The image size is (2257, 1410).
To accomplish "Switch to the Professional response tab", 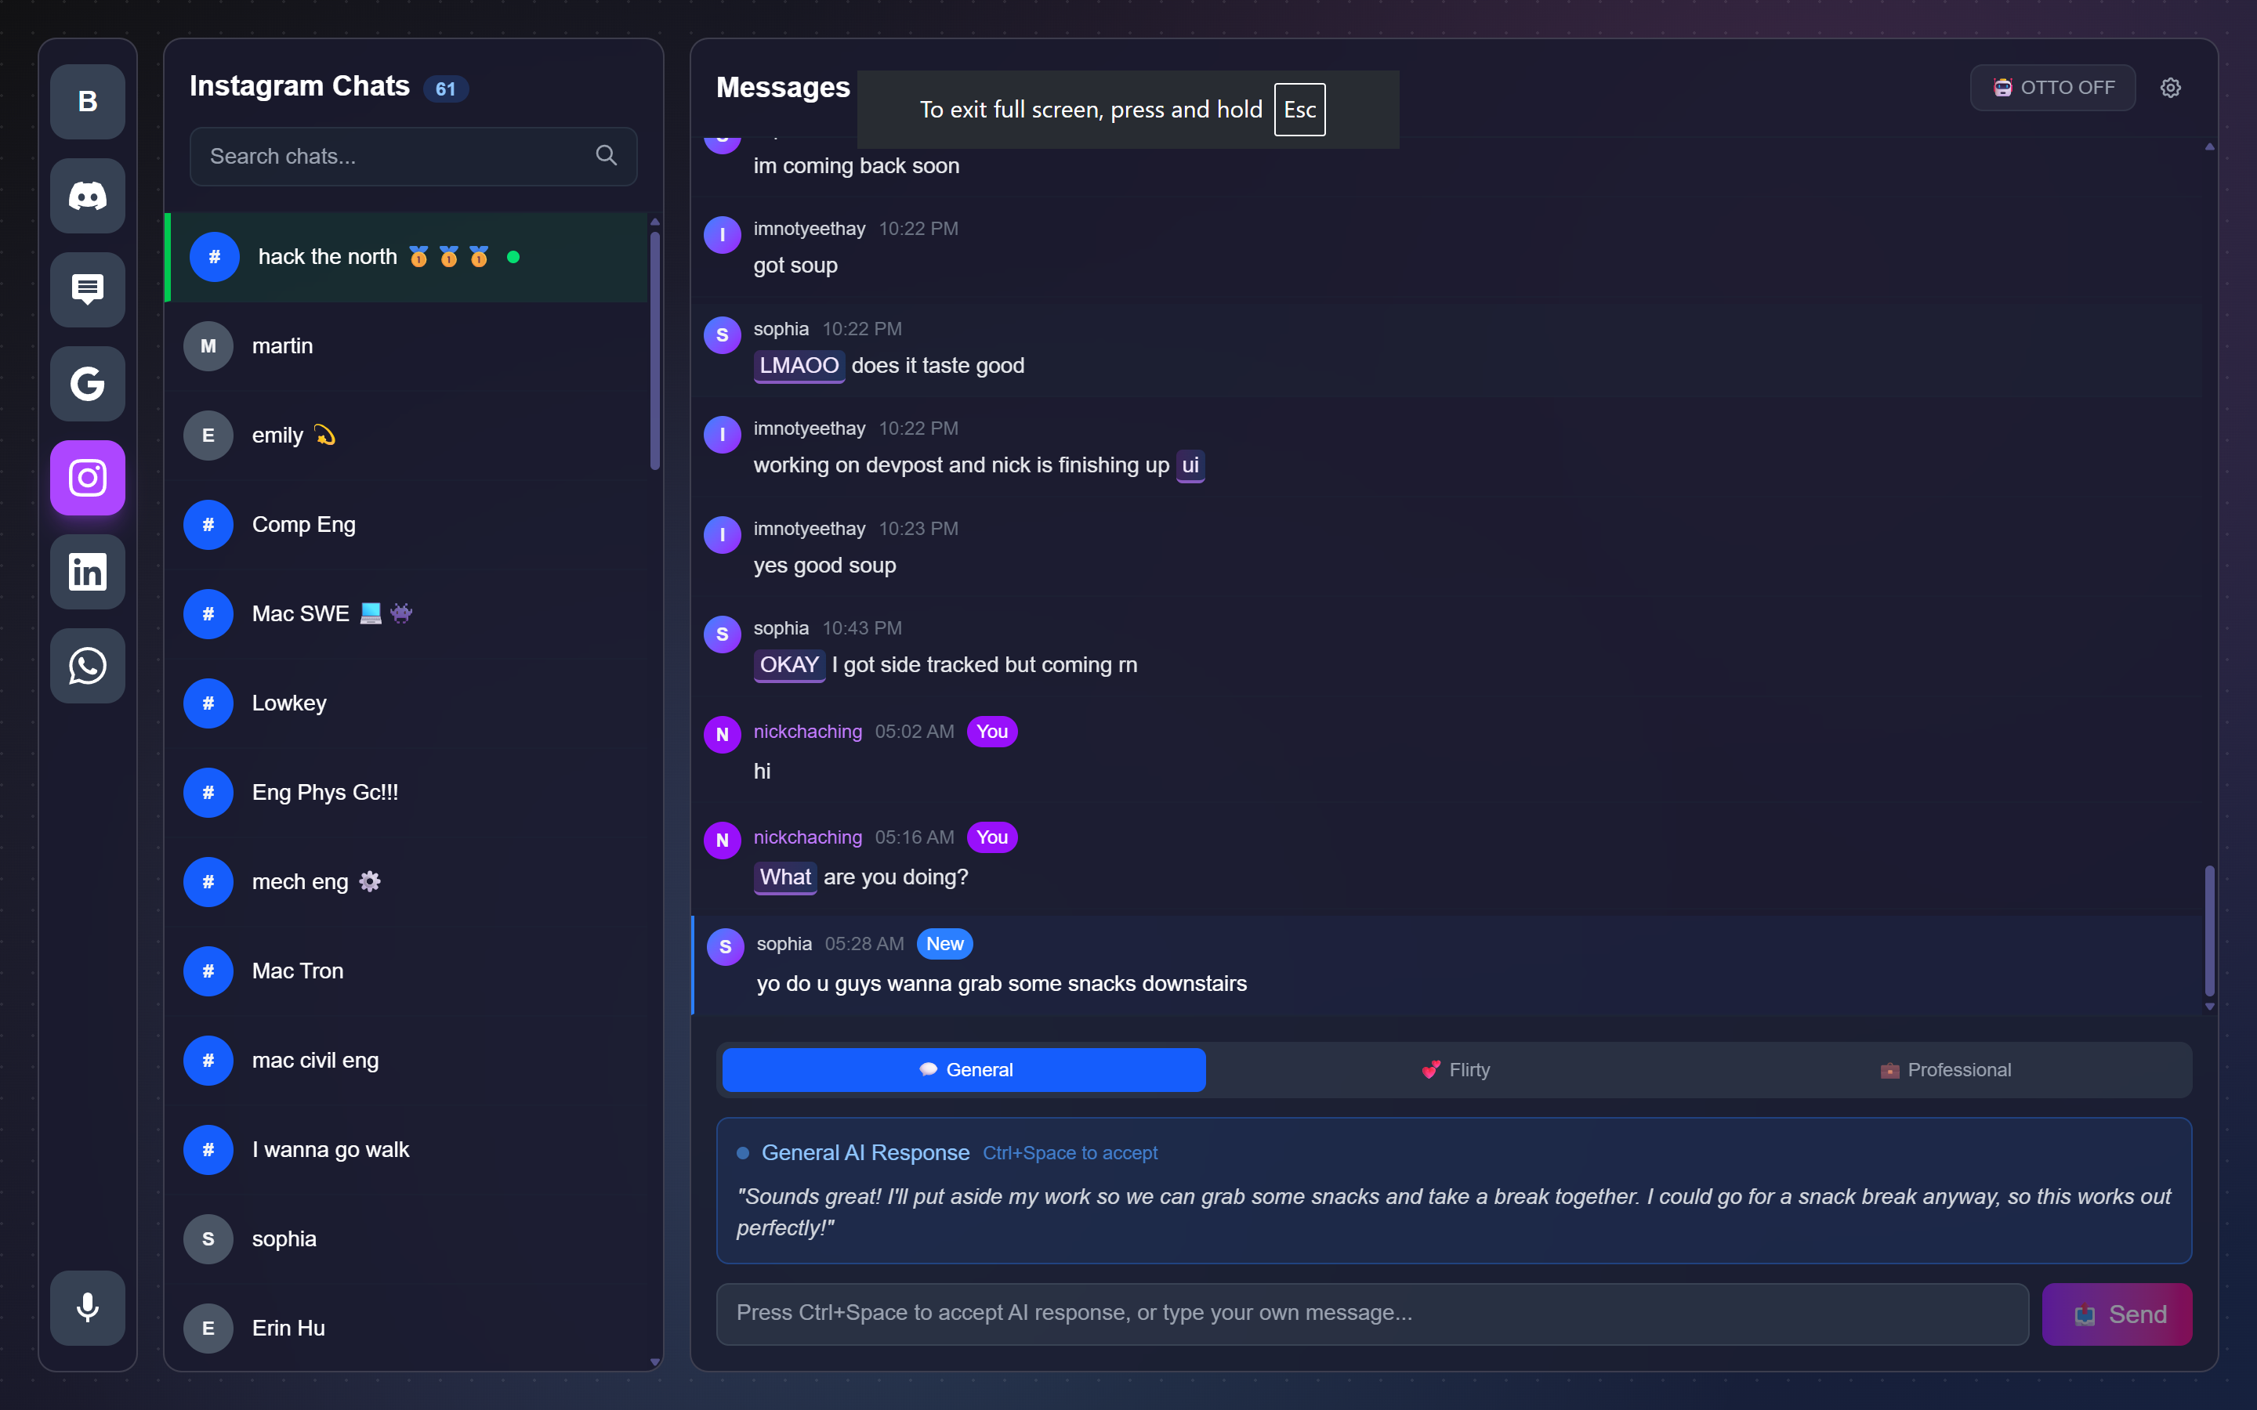I will point(1946,1069).
